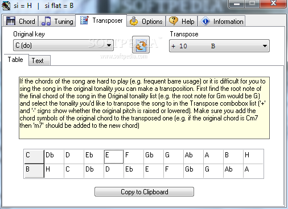Viewport: 288px width, 209px height.
Task: Go to the Information tab
Action: coord(221,21)
